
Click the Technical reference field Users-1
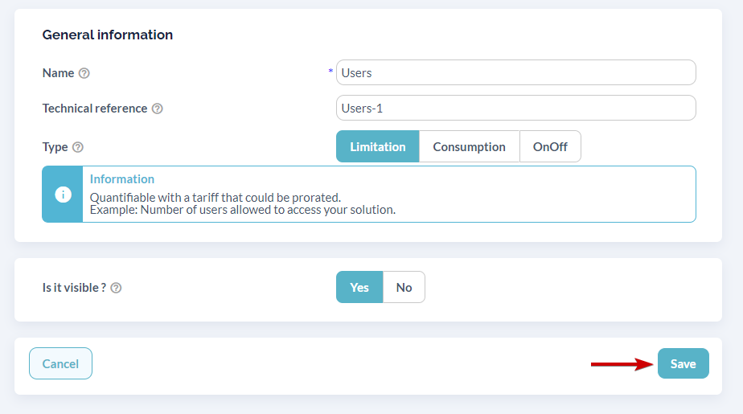pos(515,108)
